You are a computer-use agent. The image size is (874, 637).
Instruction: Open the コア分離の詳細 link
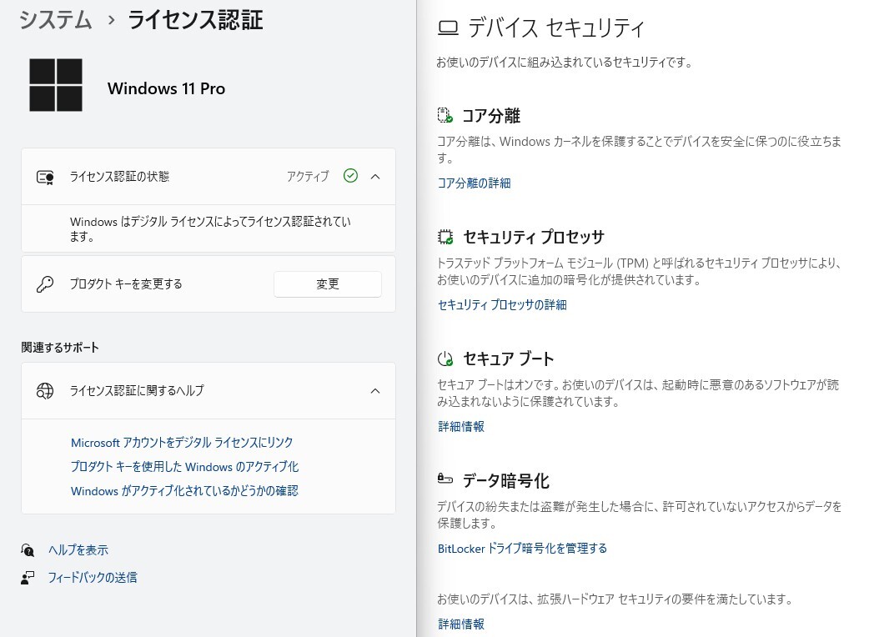pos(474,183)
